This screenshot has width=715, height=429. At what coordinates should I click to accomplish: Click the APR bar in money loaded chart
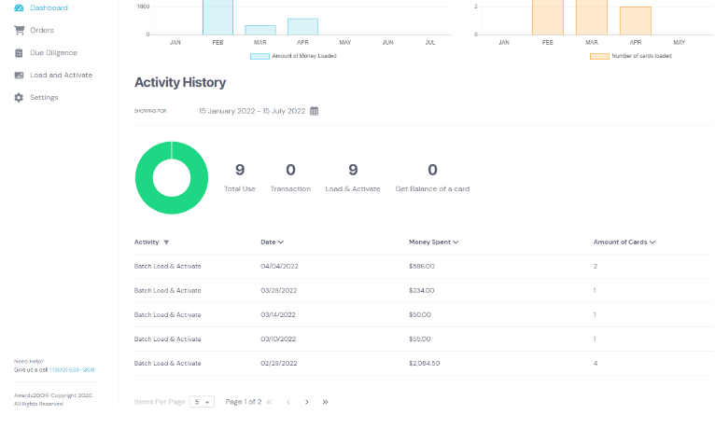[302, 27]
